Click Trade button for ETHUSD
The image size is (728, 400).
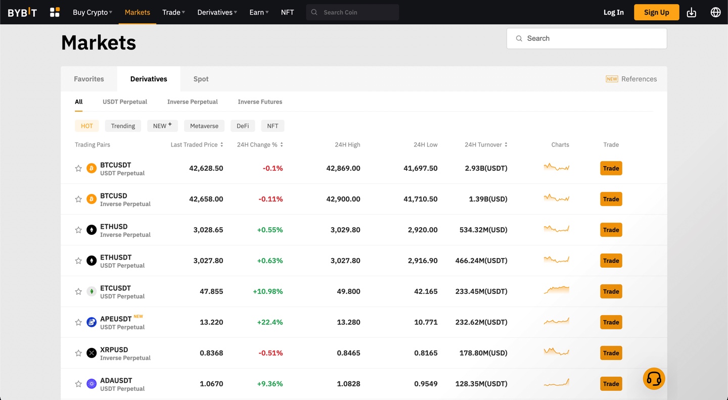pos(611,230)
